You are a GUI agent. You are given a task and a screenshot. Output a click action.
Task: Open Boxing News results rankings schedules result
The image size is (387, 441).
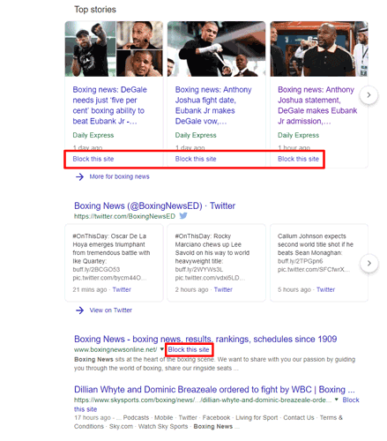[205, 339]
